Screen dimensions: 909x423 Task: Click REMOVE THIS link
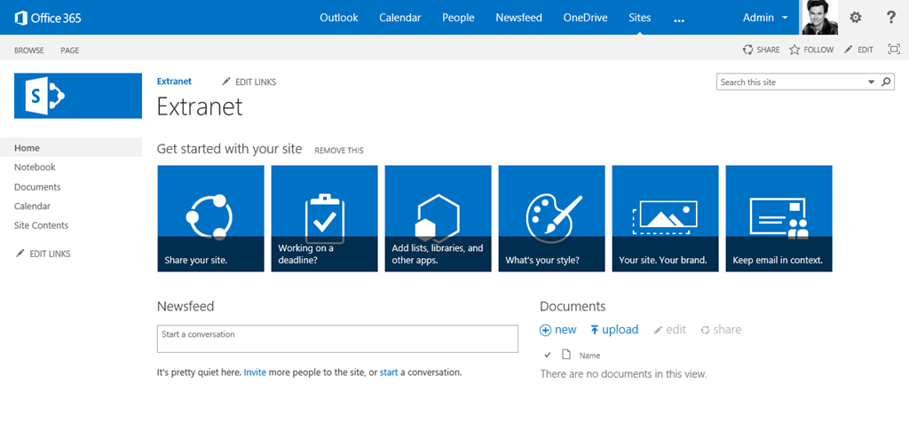coord(338,151)
